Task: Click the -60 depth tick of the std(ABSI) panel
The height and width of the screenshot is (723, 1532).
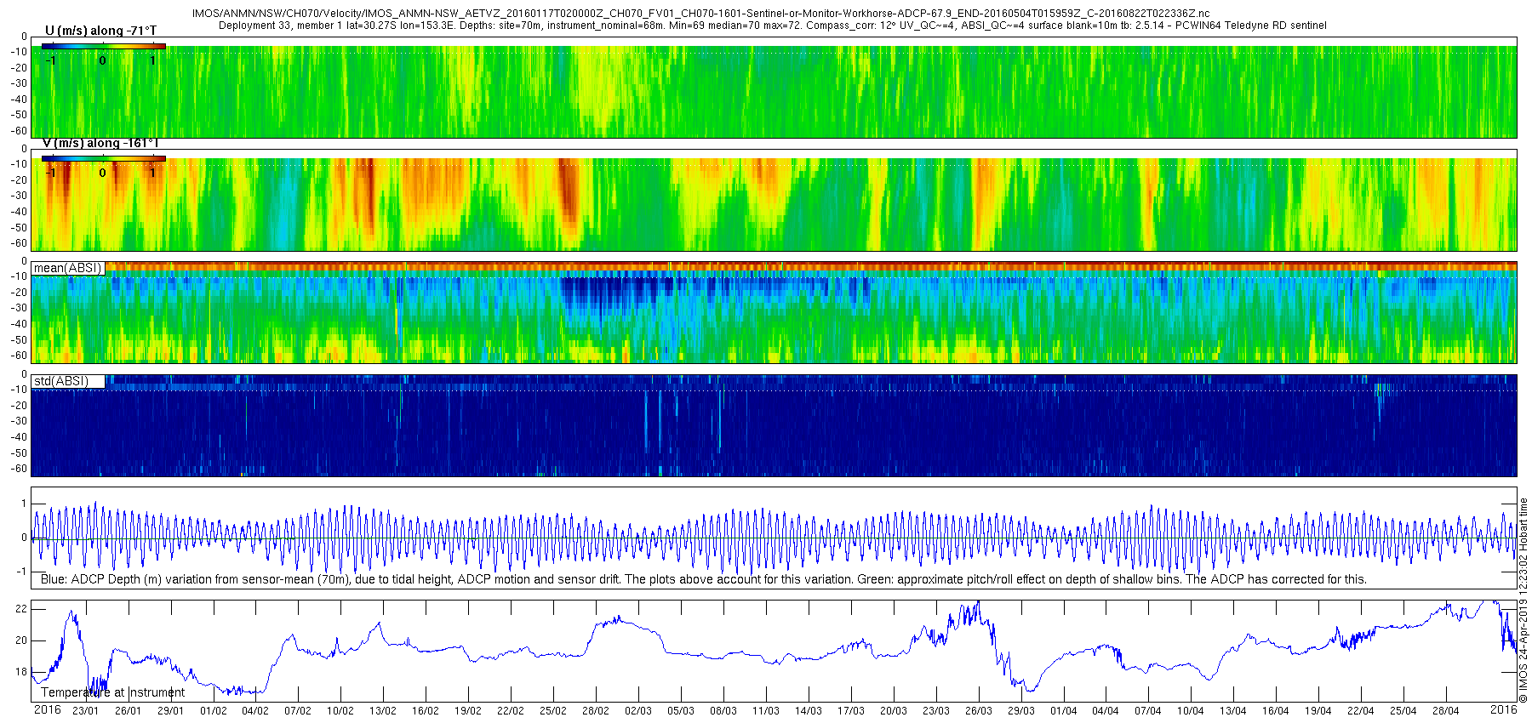Action: [19, 469]
